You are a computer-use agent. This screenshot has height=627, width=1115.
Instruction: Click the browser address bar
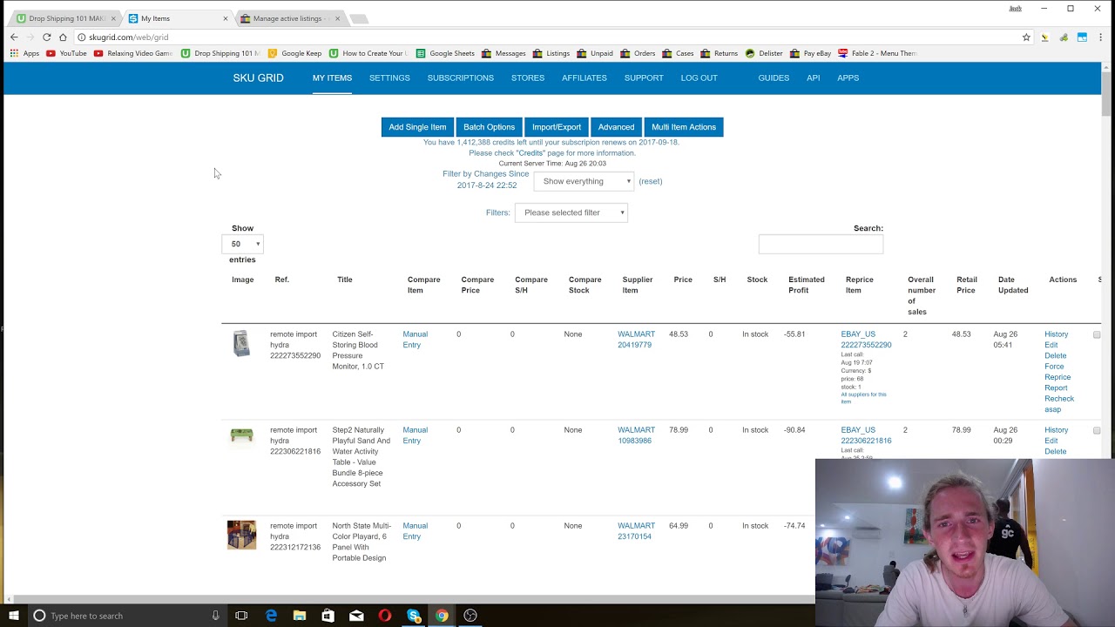(x=549, y=37)
